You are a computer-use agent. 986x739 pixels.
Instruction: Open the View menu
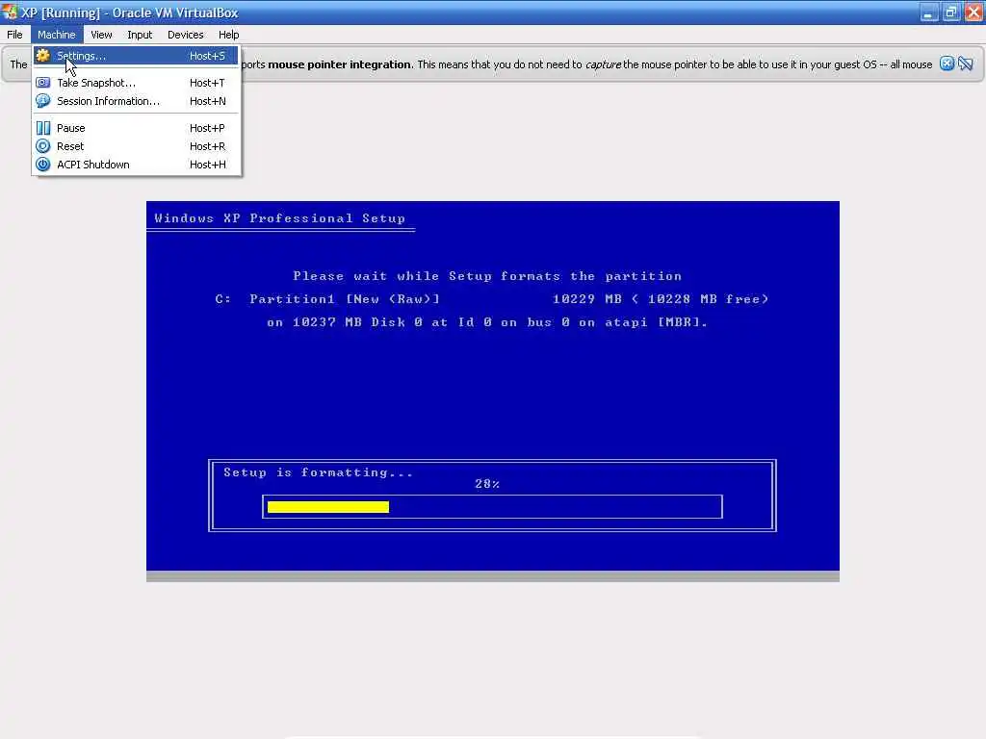[101, 35]
